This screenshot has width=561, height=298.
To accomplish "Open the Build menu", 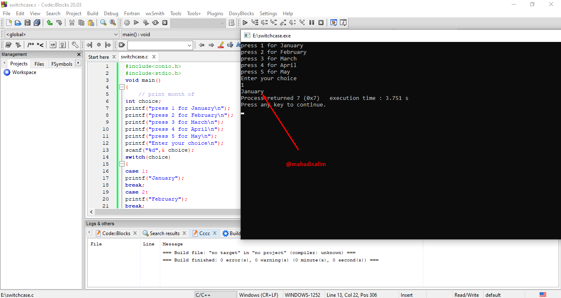I will (x=93, y=14).
